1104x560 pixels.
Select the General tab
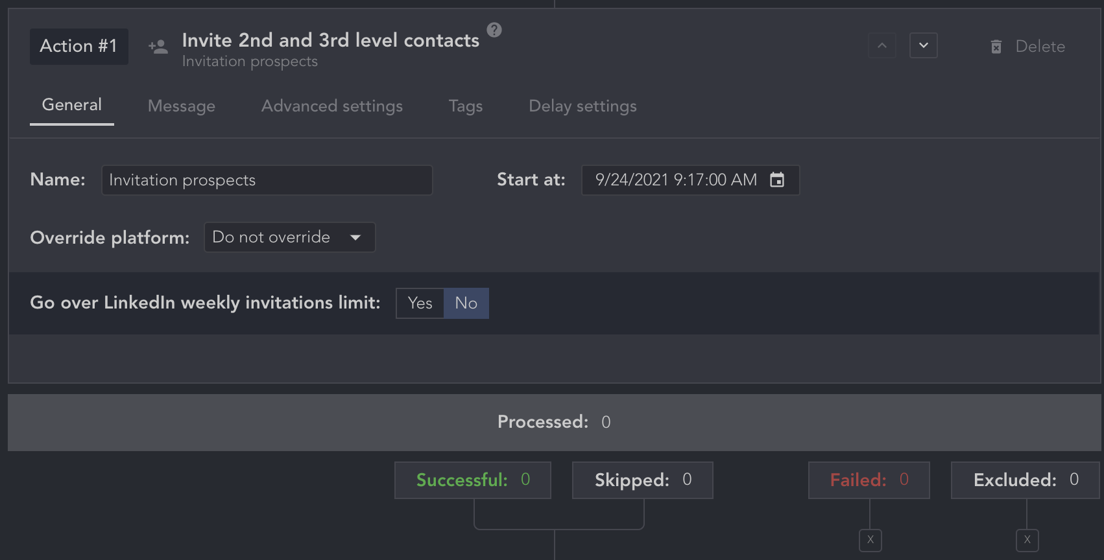[72, 105]
